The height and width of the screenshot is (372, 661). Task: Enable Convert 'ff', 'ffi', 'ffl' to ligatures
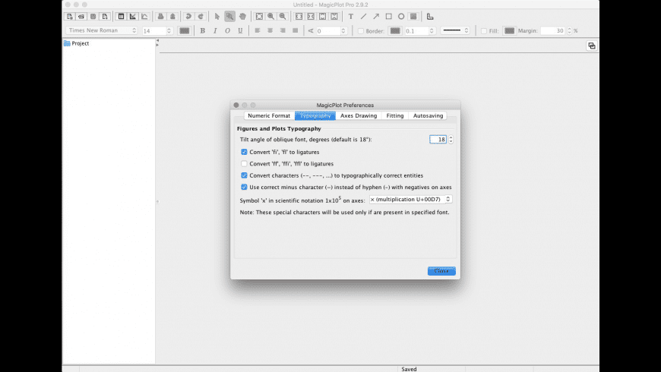click(244, 163)
